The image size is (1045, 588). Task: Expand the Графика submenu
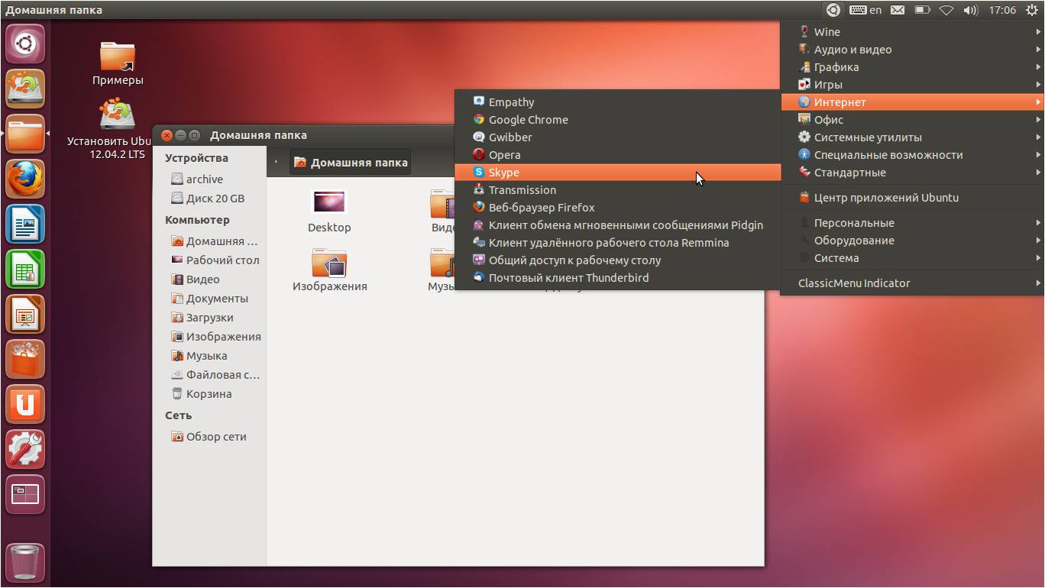click(x=912, y=67)
